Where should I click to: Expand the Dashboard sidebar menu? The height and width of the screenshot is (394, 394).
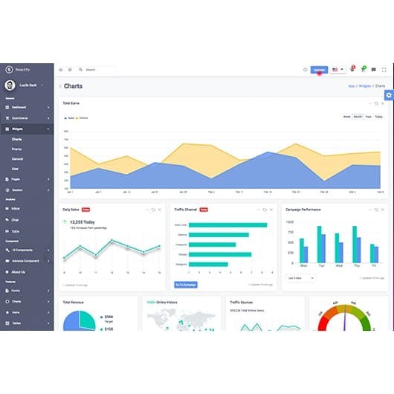pyautogui.click(x=28, y=107)
